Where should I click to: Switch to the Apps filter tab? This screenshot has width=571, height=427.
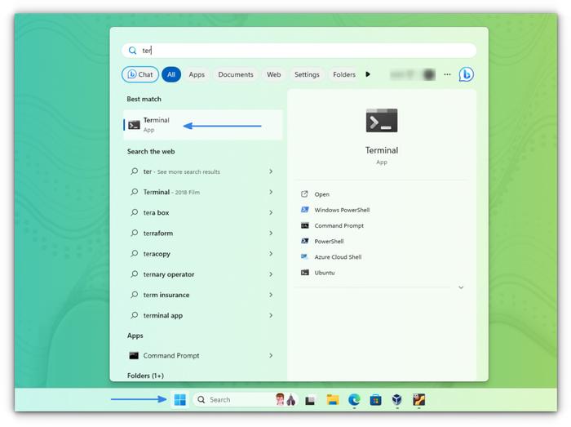[x=197, y=74]
